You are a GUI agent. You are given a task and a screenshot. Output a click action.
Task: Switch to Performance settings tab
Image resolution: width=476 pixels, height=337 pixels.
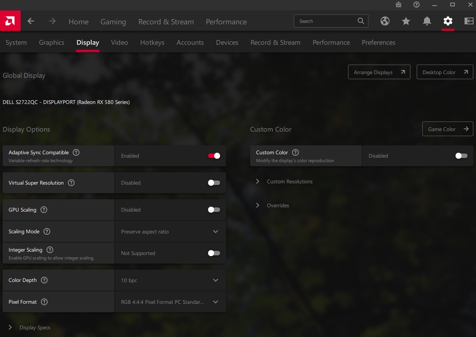coord(331,42)
